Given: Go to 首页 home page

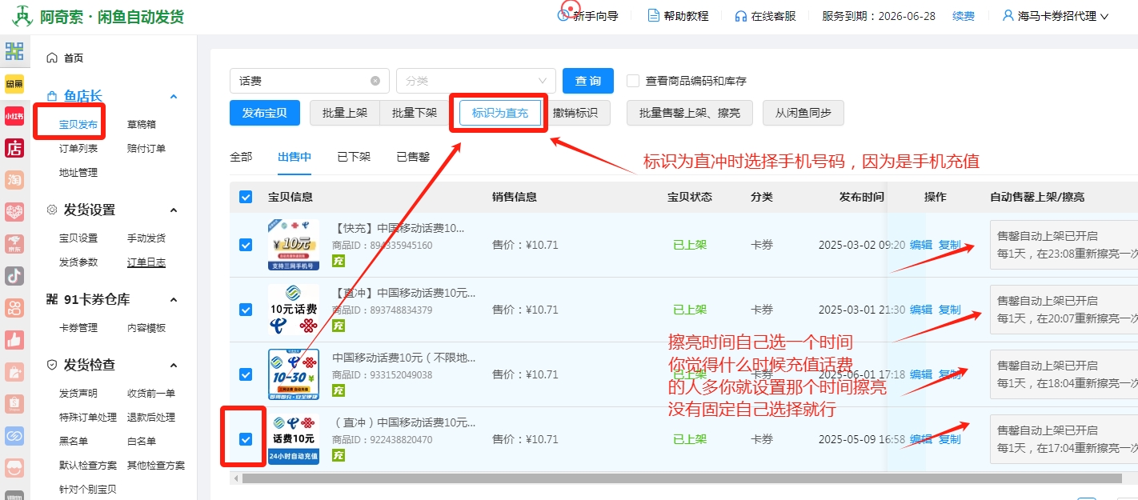Looking at the screenshot, I should click(x=74, y=58).
